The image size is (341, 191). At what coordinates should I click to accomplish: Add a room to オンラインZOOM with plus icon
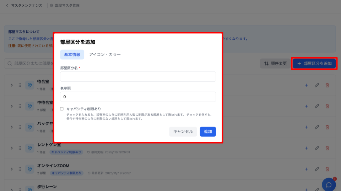point(307,169)
